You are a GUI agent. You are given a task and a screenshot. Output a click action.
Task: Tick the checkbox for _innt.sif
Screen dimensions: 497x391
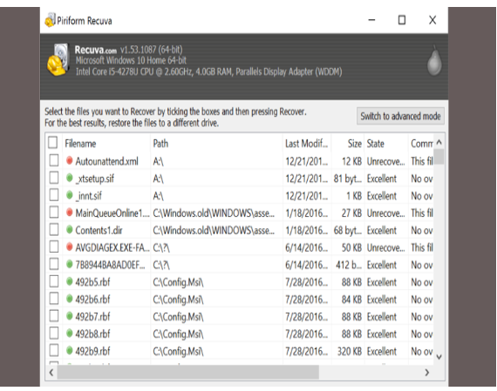coord(54,195)
